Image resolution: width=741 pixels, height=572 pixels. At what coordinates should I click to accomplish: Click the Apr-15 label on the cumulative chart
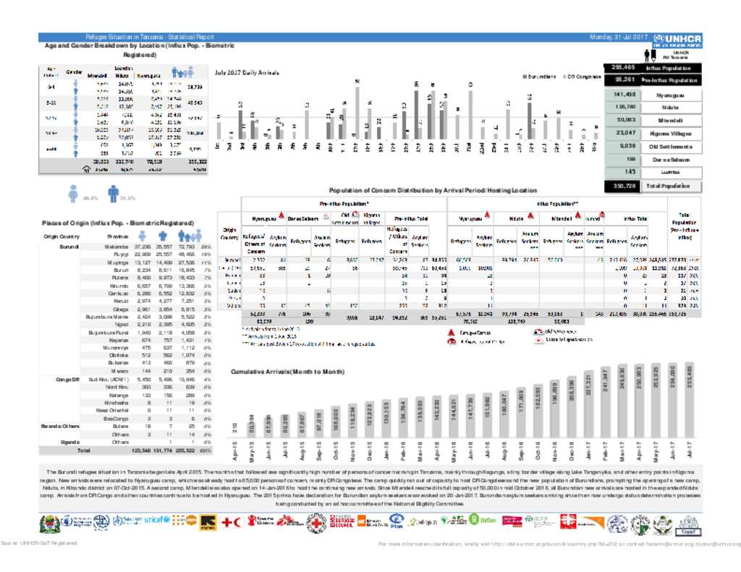(235, 451)
